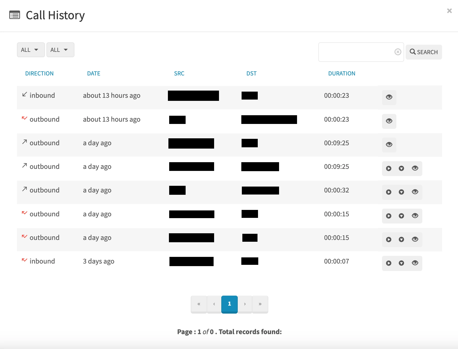
Task: Go to page 1 in pagination
Action: coord(229,304)
